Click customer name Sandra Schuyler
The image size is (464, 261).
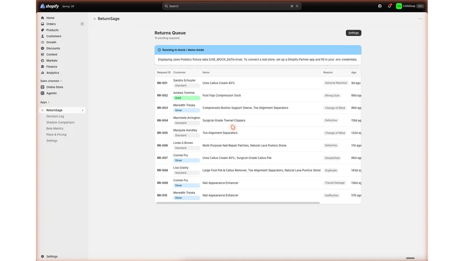coord(184,81)
